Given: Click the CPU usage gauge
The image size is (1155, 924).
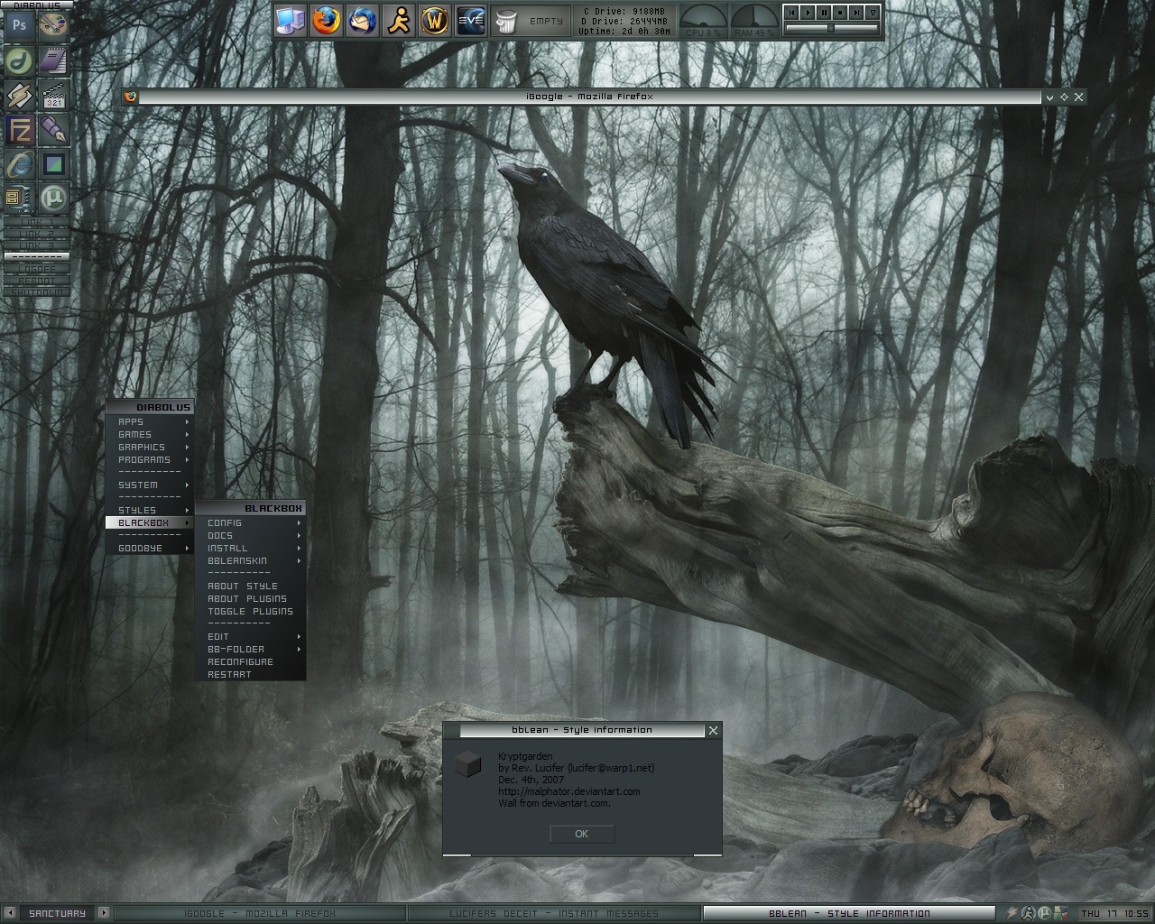Looking at the screenshot, I should tap(703, 21).
